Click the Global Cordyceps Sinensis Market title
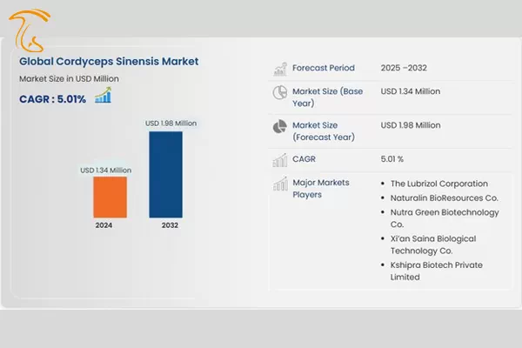This screenshot has height=348, width=522. [109, 62]
